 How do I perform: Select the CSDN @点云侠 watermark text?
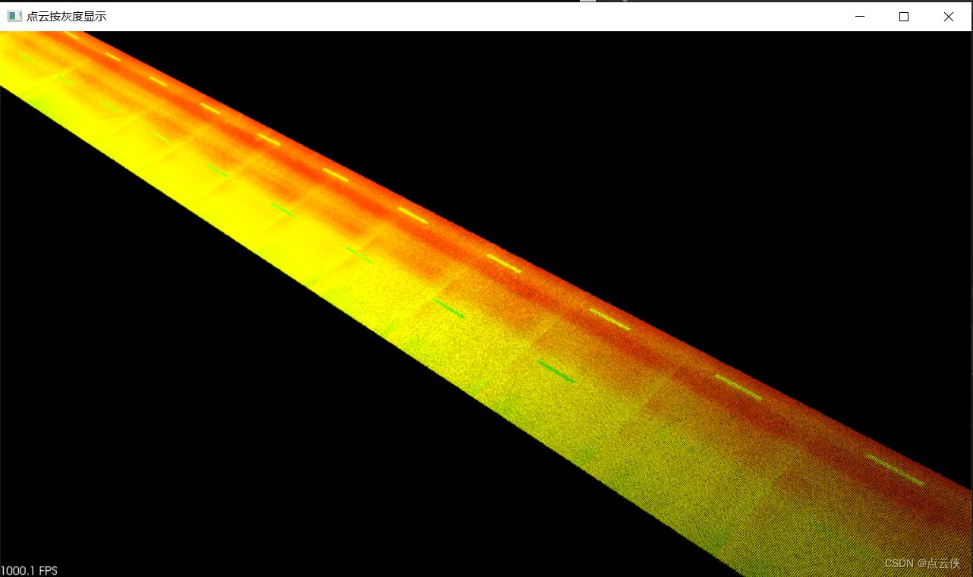coord(921,563)
